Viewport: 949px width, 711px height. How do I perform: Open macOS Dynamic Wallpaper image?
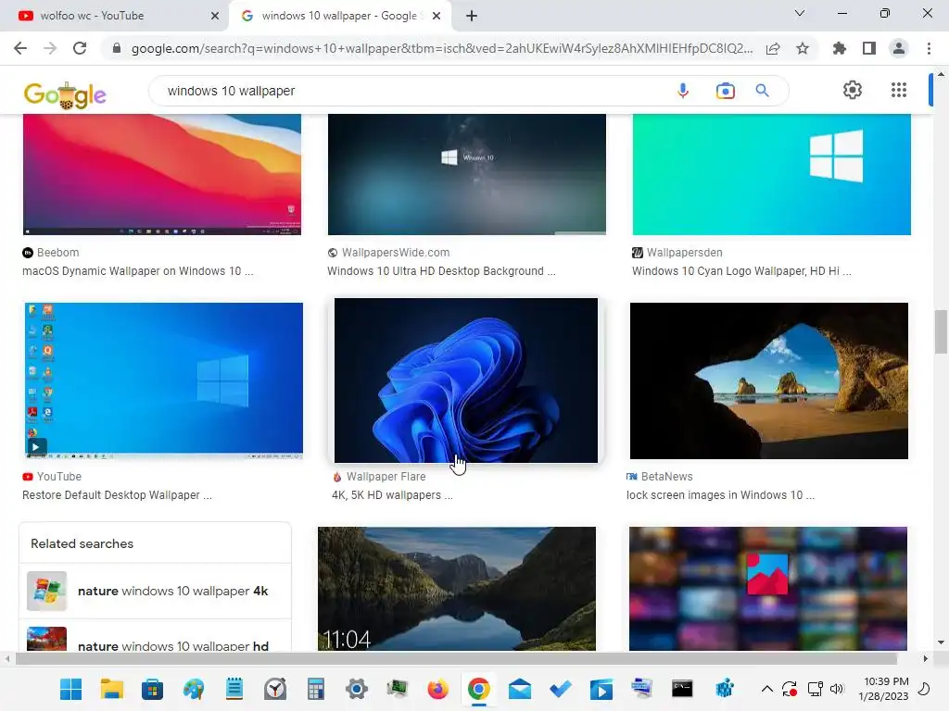(x=162, y=174)
